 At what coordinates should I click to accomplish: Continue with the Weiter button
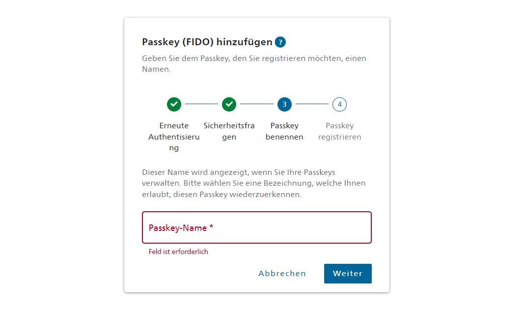pyautogui.click(x=348, y=274)
